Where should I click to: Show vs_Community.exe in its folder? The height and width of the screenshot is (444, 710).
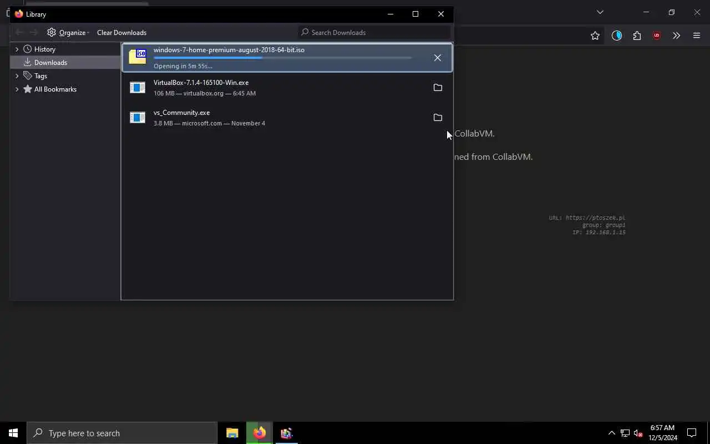[438, 118]
